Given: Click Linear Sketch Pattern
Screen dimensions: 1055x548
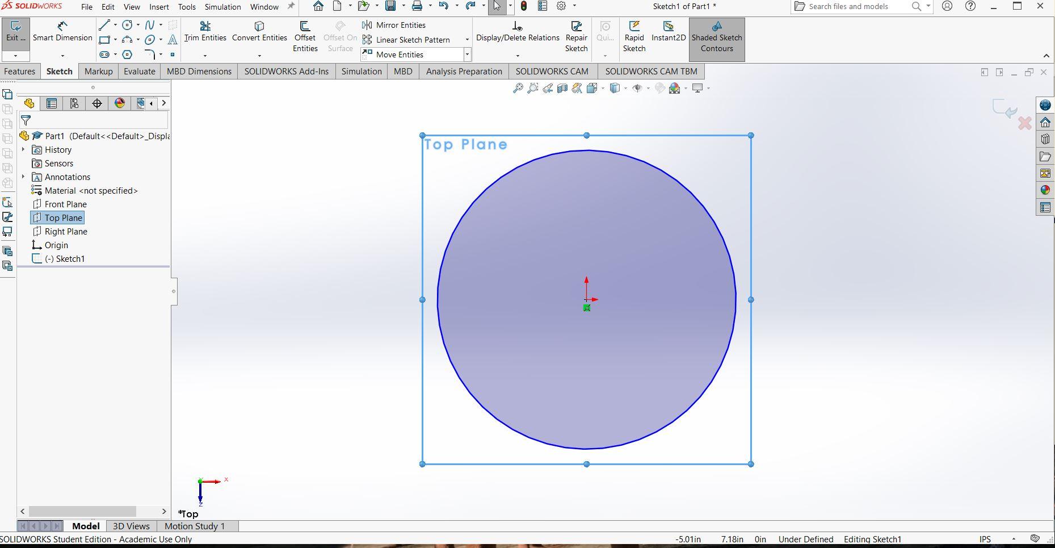Looking at the screenshot, I should point(406,40).
